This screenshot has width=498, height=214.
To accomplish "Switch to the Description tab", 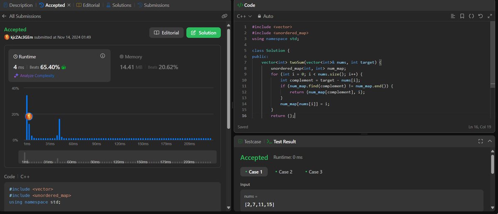I will (18, 5).
